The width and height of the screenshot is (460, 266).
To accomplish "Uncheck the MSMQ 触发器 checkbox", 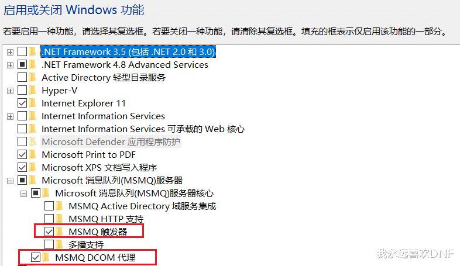I will tap(49, 232).
